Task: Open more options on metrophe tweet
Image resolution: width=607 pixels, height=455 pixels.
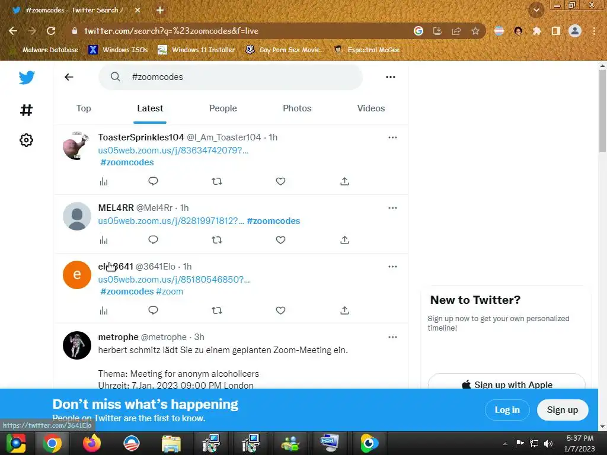Action: pyautogui.click(x=392, y=337)
